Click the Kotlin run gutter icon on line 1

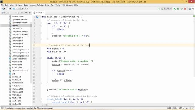(37, 17)
